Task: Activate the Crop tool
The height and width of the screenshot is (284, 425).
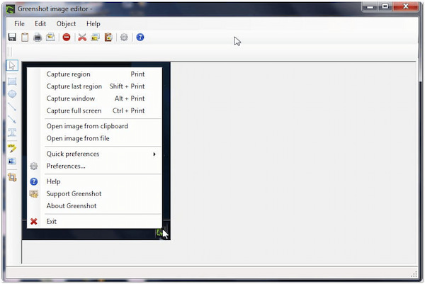Action: coord(12,177)
